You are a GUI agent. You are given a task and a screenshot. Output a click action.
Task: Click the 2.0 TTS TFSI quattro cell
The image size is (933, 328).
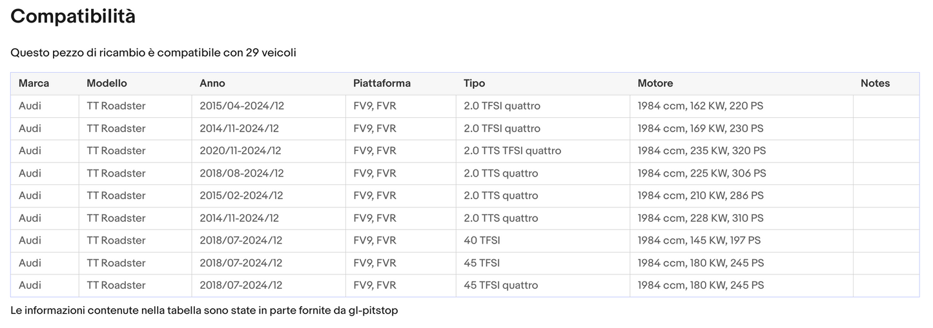point(512,151)
